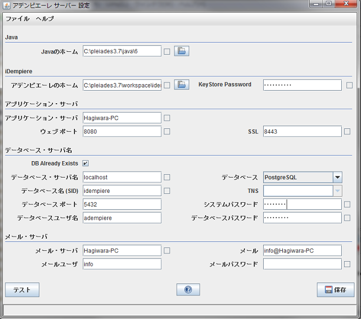Toggle checkbox next to mail server field

[x=167, y=251]
